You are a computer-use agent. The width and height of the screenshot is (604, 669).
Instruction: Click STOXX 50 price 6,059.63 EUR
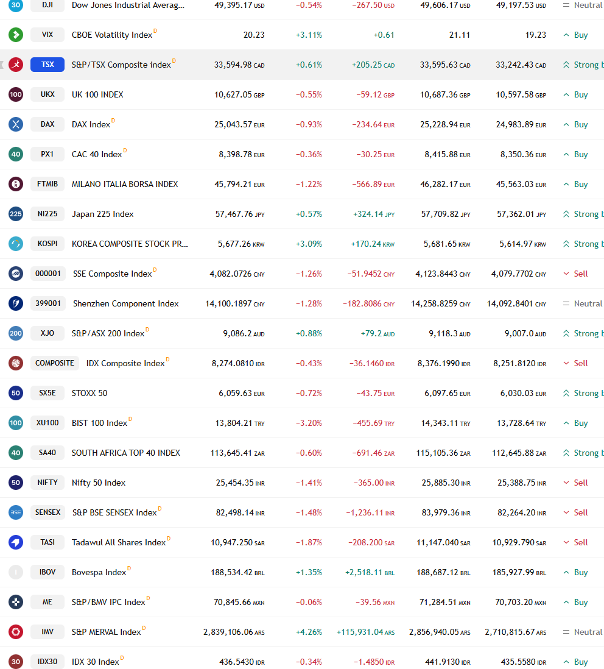click(x=242, y=394)
